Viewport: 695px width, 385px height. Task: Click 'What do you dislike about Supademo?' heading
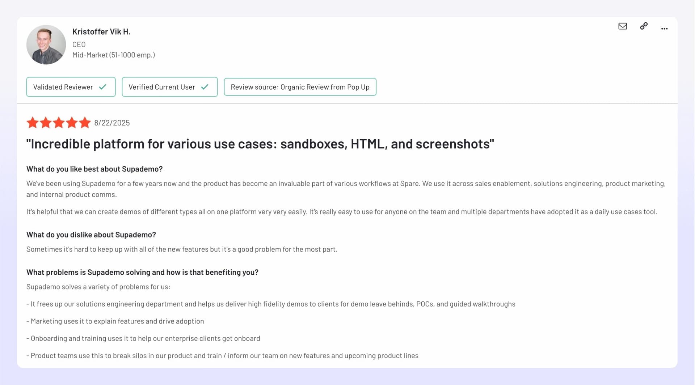click(91, 235)
